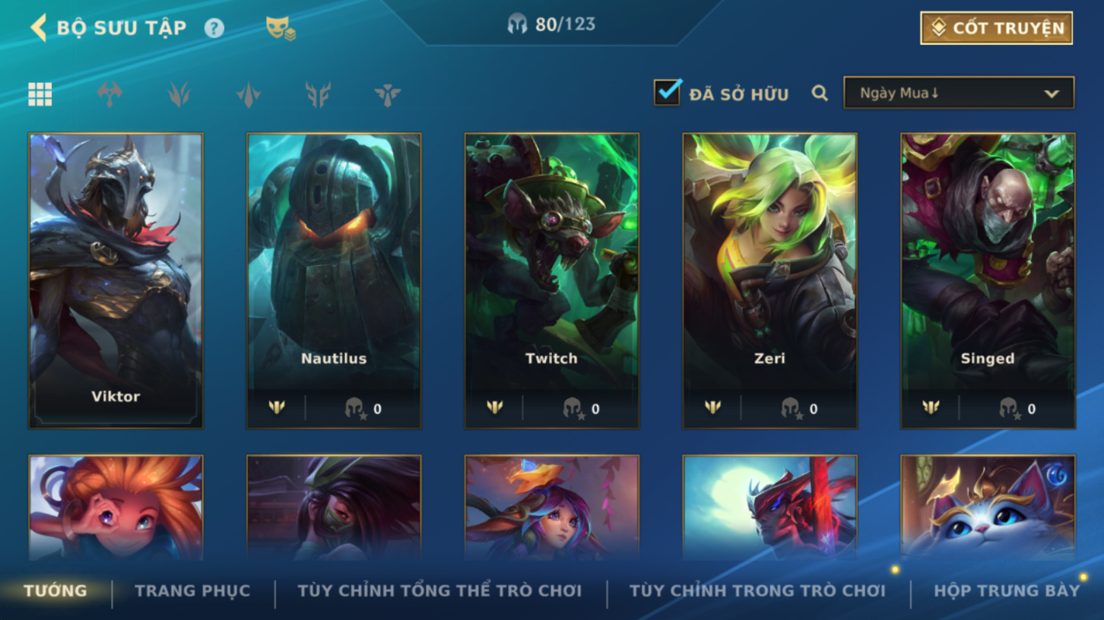Click the CỐT TRUYỆN button
Viewport: 1104px width, 620px height.
coord(996,28)
